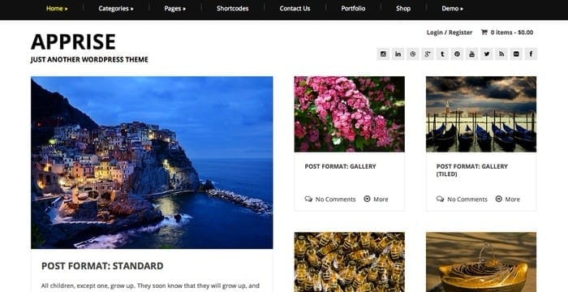Click the comment bubble icon under Gallery (Tiled) post
The height and width of the screenshot is (292, 568).
[x=440, y=199]
